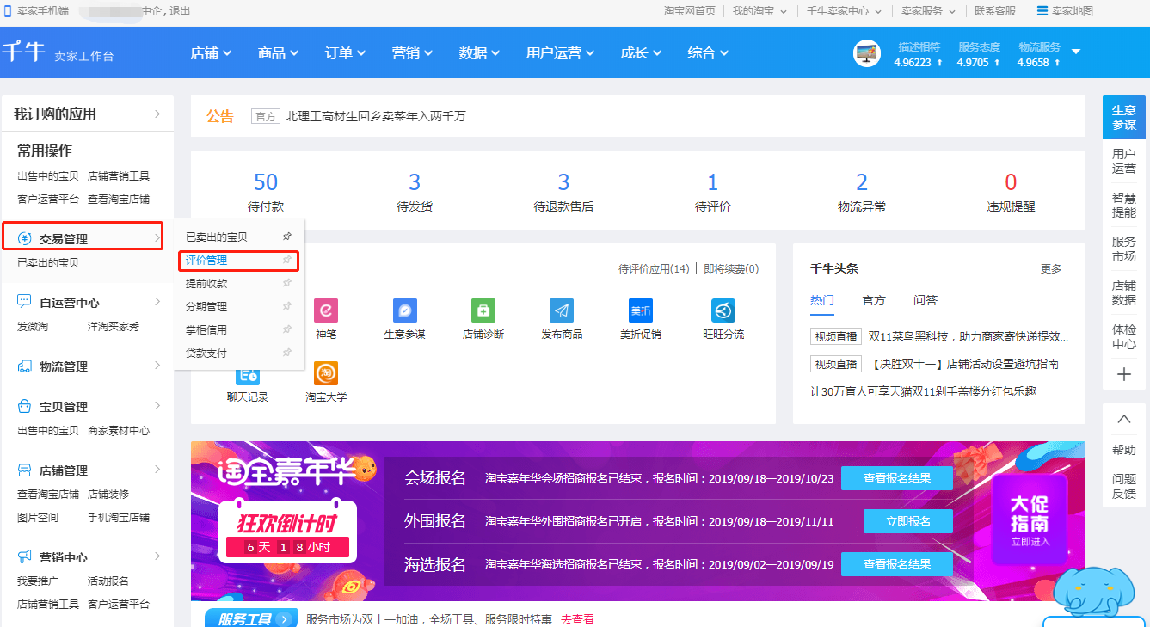This screenshot has height=627, width=1150.
Task: Open the 发布商品 app icon
Action: (x=562, y=310)
